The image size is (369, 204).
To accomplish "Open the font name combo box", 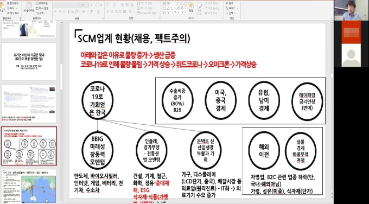I will (x=67, y=5).
